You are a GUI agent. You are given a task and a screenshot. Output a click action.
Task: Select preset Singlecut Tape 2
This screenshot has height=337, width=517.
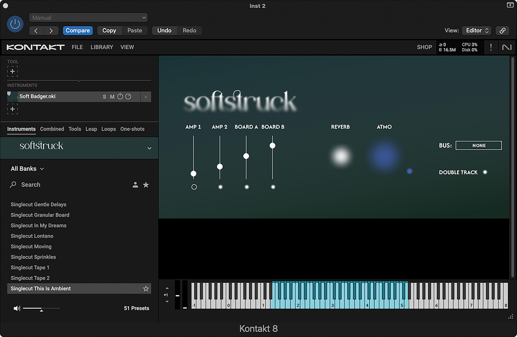30,278
